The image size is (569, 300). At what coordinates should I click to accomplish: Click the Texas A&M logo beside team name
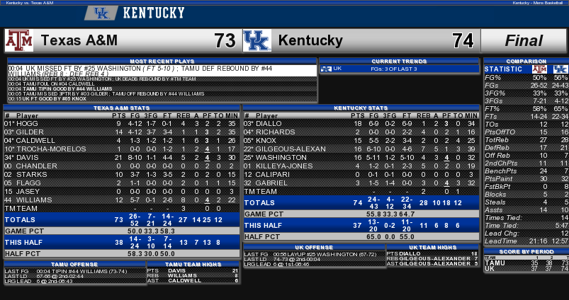(x=19, y=40)
